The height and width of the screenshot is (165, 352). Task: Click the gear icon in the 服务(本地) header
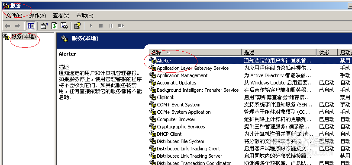tap(65, 39)
